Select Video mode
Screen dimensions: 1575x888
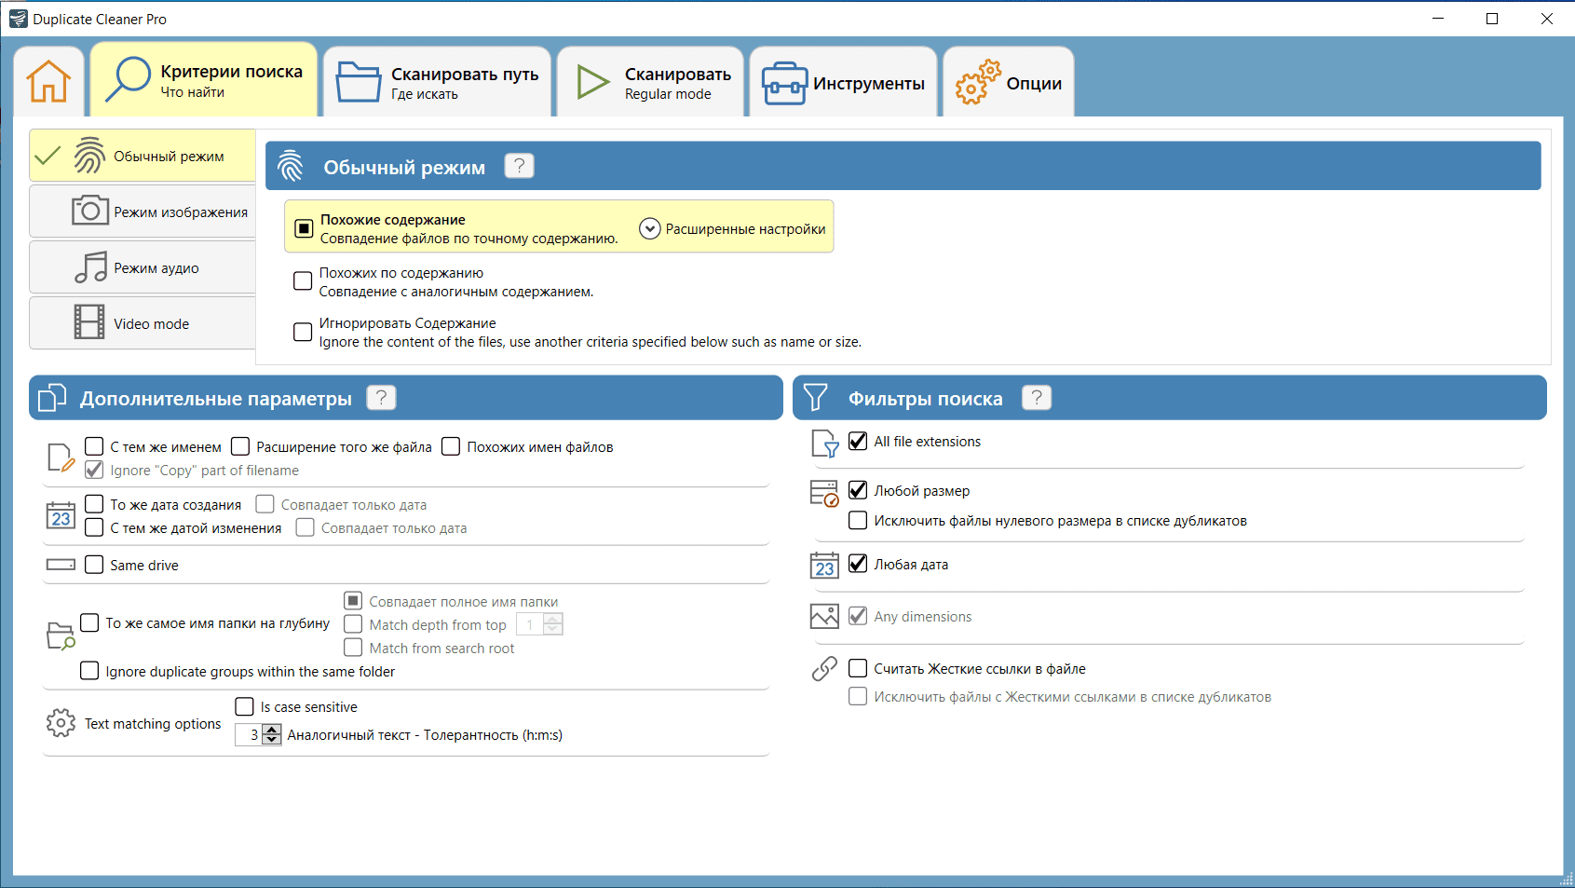point(143,323)
